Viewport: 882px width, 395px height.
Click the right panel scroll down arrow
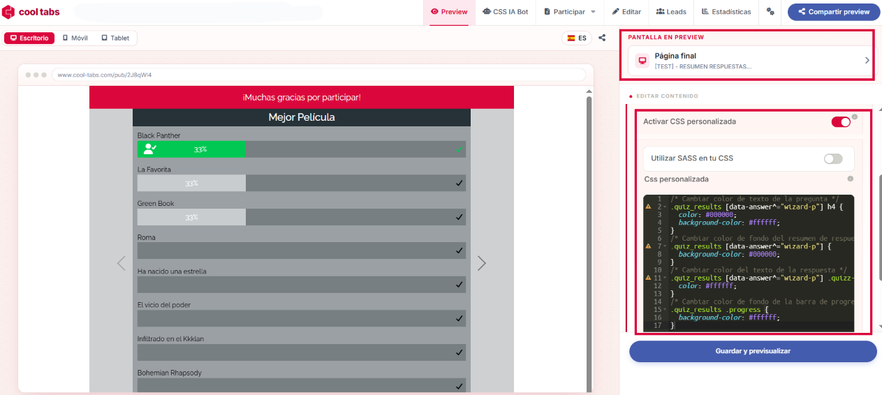click(879, 327)
